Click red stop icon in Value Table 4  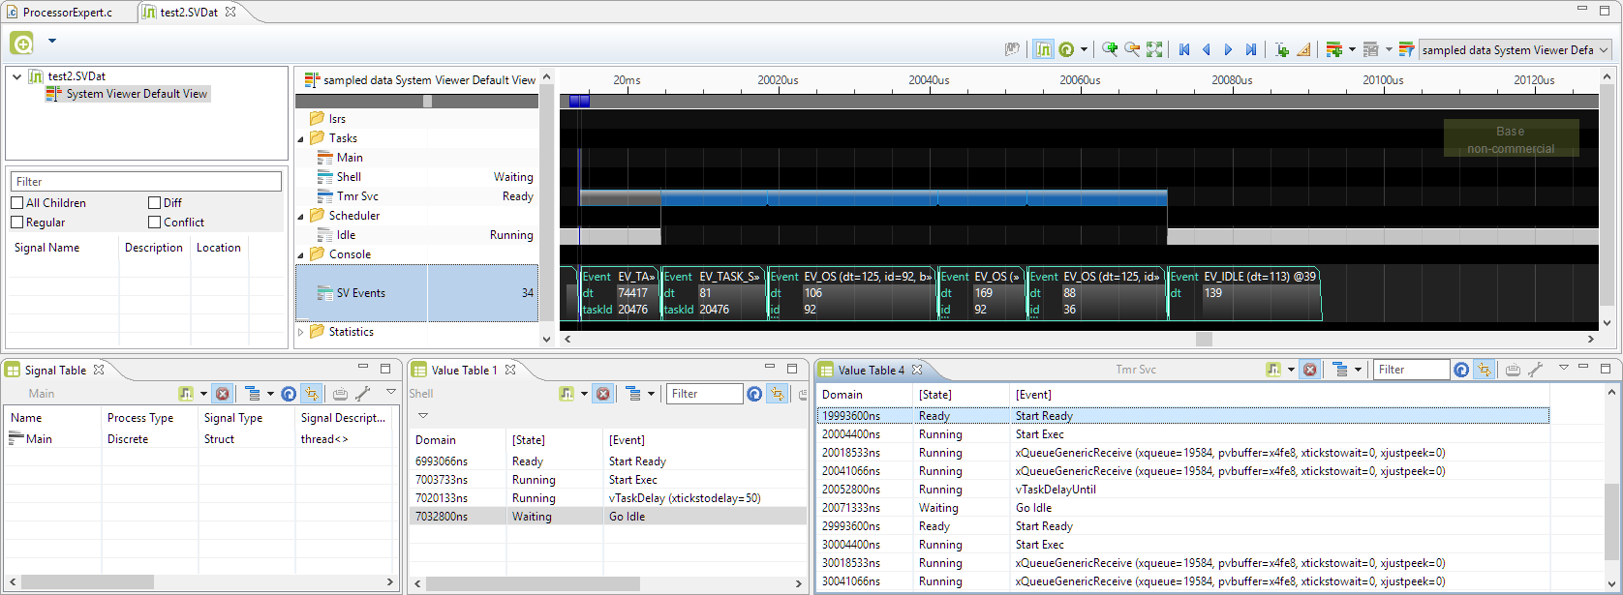coord(1309,370)
